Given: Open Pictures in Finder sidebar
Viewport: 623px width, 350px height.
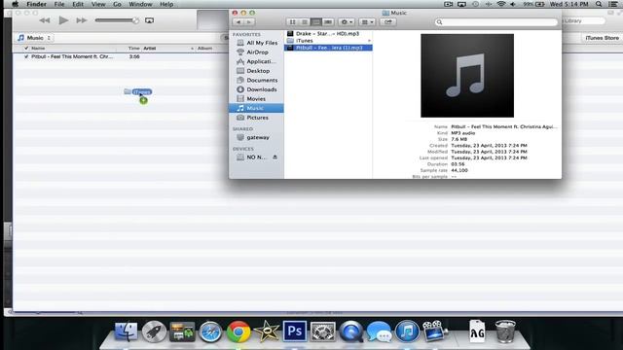Looking at the screenshot, I should tap(257, 118).
